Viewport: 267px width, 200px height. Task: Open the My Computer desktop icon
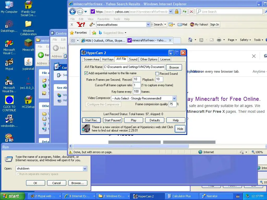coord(9,7)
